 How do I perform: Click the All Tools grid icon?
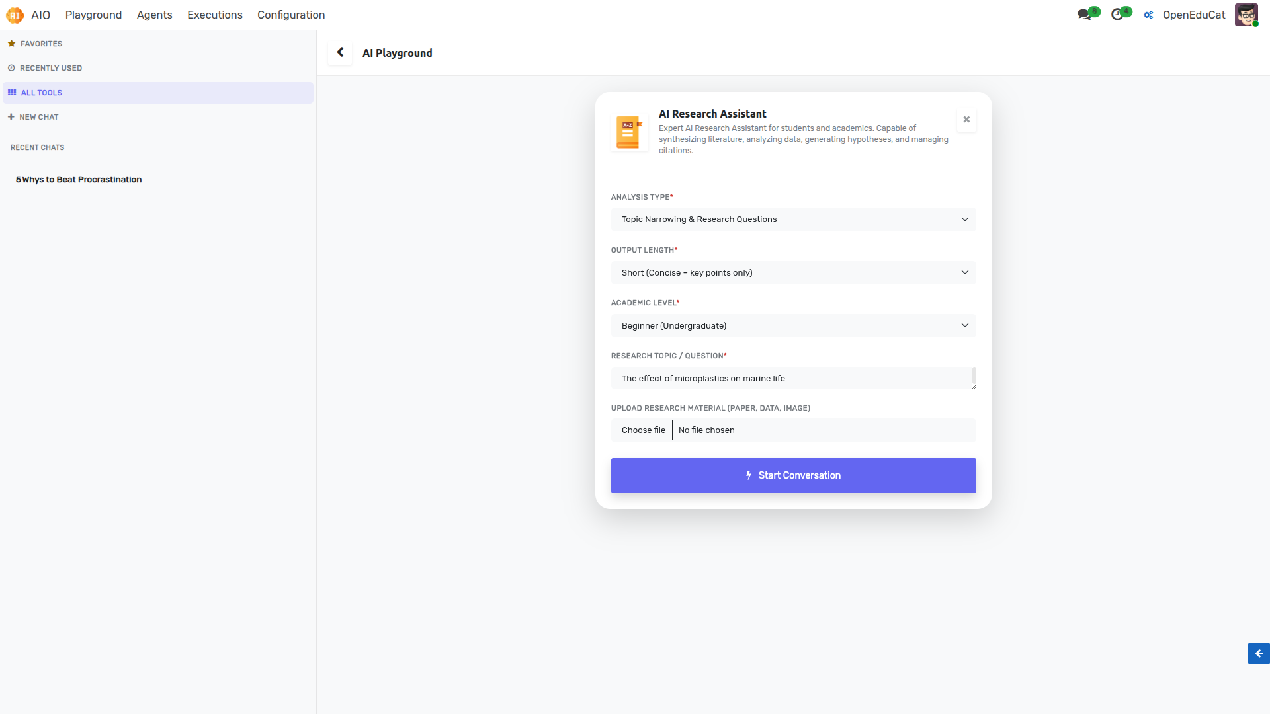[x=12, y=93]
